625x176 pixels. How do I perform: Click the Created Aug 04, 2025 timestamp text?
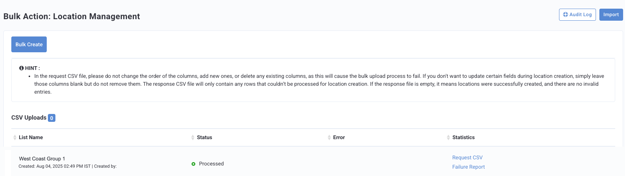tap(55, 166)
